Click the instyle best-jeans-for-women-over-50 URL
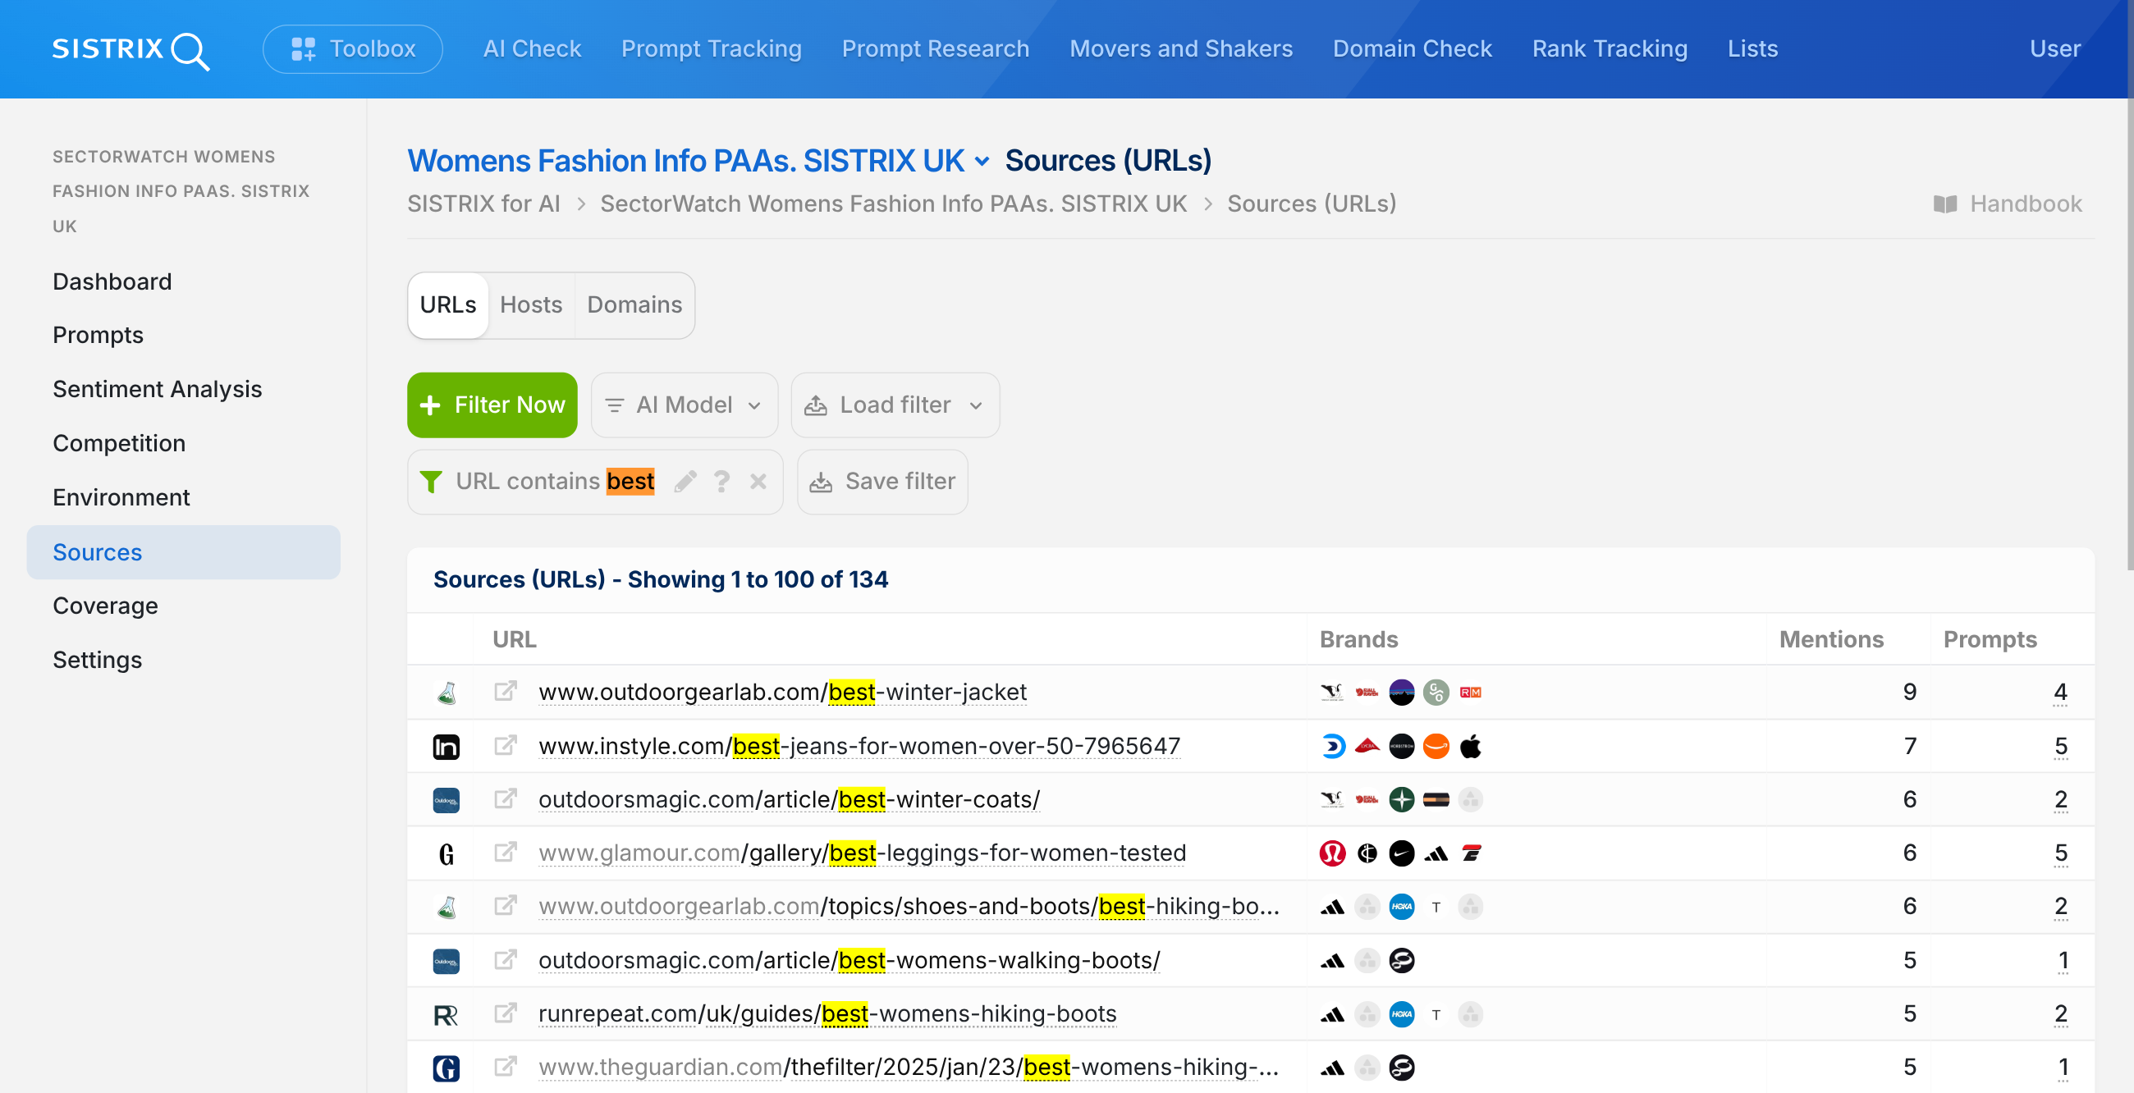Screen dimensions: 2134x1093 click(x=859, y=746)
